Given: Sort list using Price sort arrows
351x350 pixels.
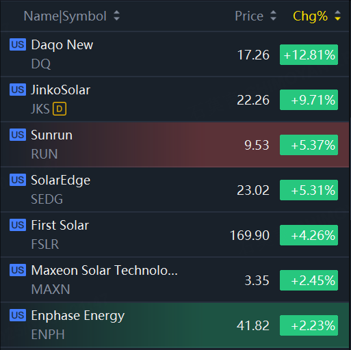Looking at the screenshot, I should point(273,16).
